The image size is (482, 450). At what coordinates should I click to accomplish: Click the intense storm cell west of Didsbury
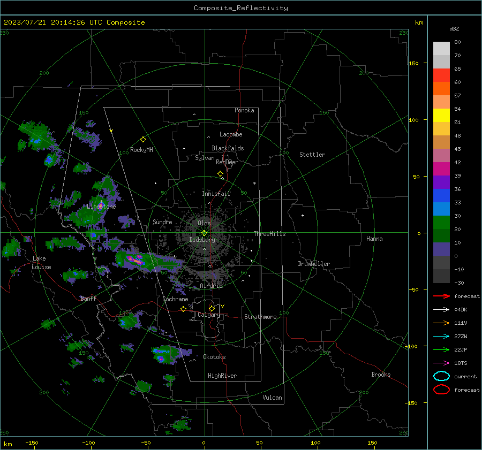tap(135, 260)
